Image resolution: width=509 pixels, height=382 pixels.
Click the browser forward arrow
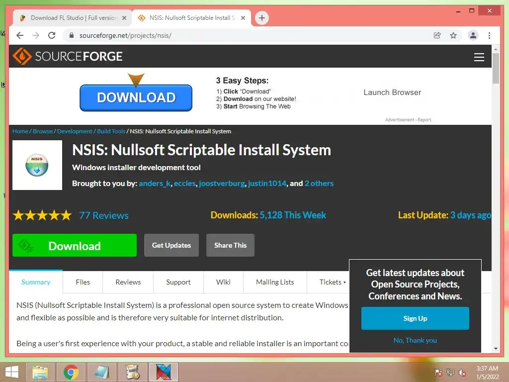pyautogui.click(x=36, y=35)
